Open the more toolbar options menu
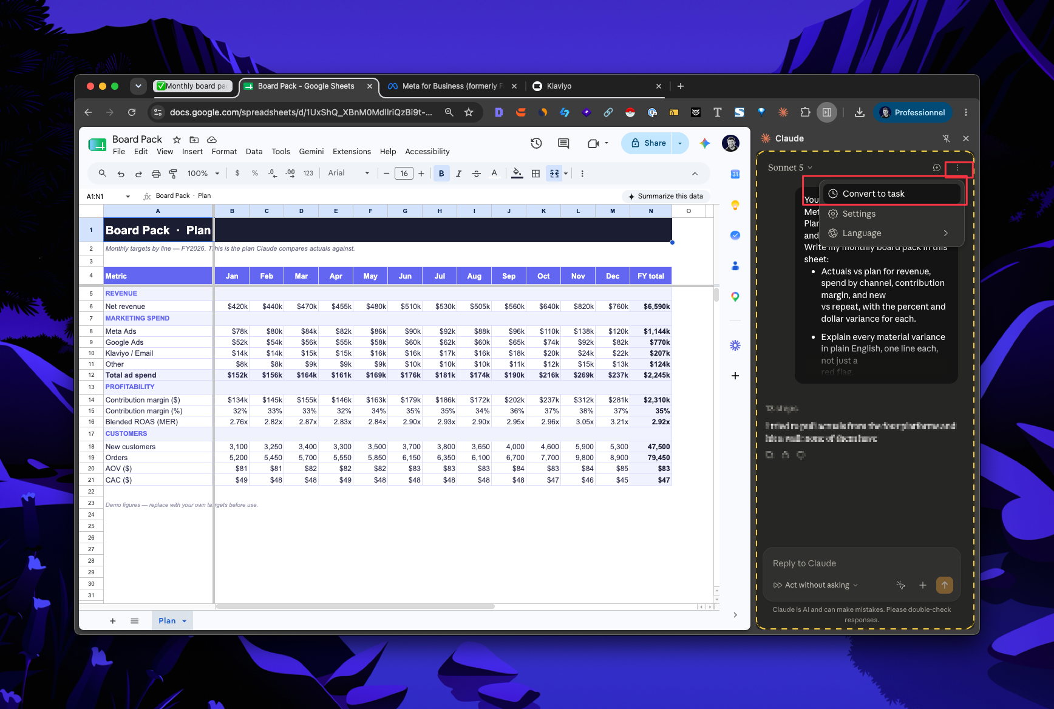The height and width of the screenshot is (709, 1054). tap(582, 174)
